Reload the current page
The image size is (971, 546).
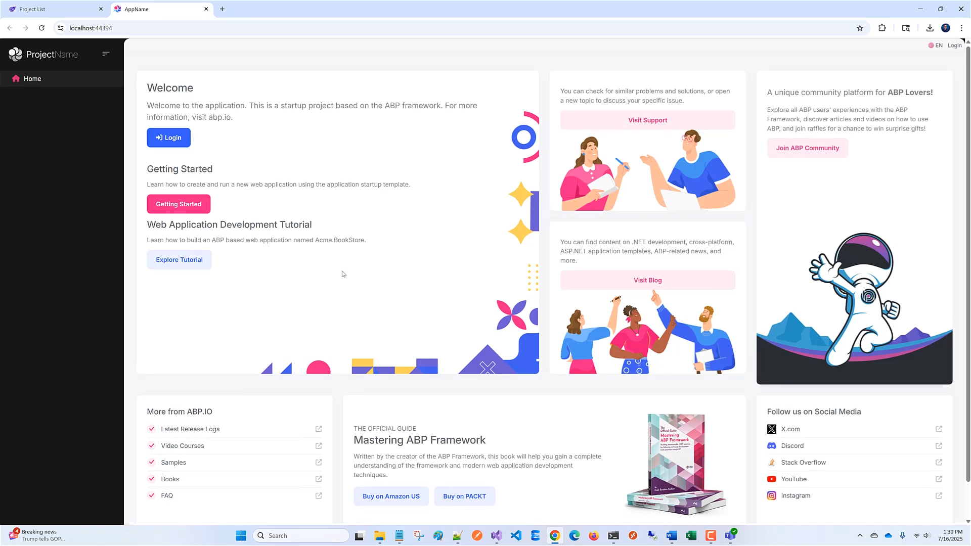(x=41, y=28)
